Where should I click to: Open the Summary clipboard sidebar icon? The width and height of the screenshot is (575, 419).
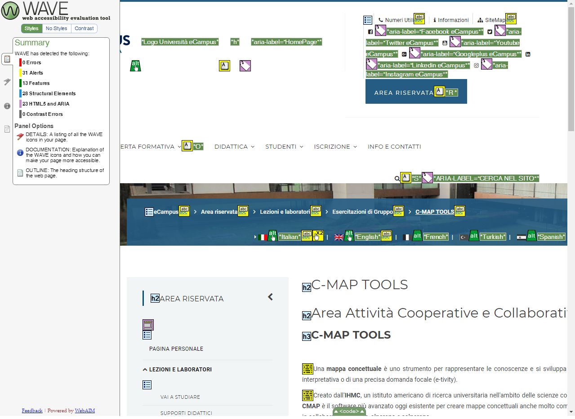[7, 59]
